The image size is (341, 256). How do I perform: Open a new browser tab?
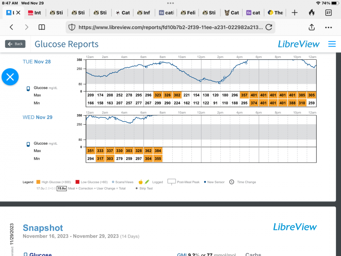295,13
